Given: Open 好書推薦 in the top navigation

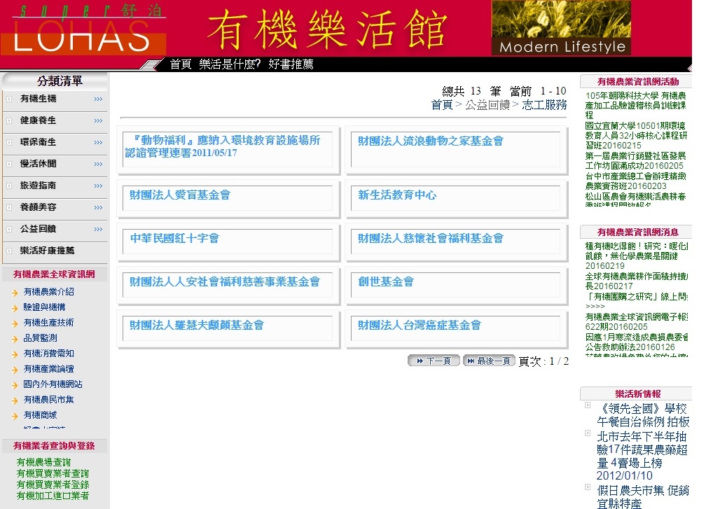Looking at the screenshot, I should (x=291, y=64).
